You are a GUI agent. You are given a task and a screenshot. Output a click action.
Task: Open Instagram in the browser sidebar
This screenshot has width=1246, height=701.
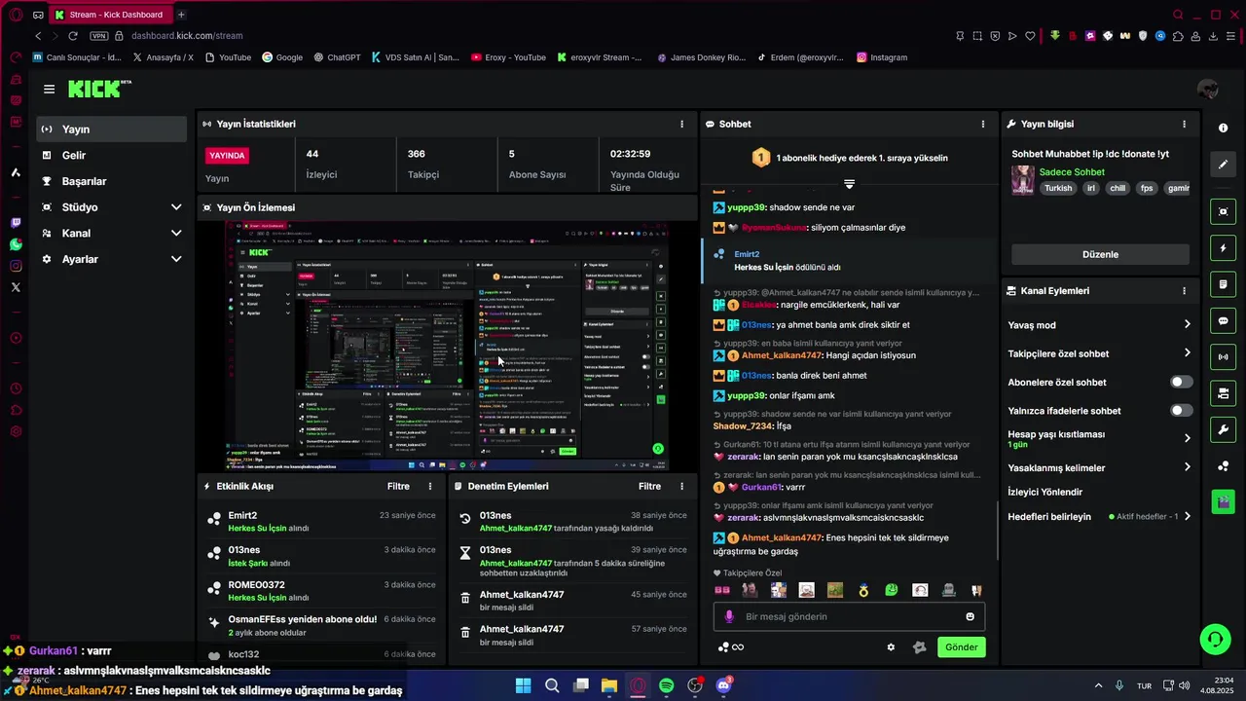click(x=16, y=266)
